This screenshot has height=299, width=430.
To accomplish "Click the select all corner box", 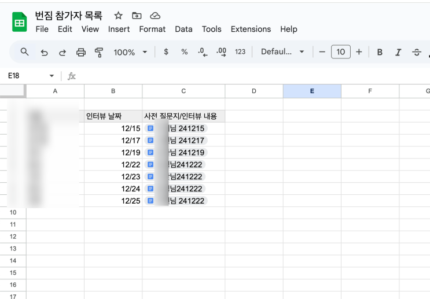I will tap(12, 91).
